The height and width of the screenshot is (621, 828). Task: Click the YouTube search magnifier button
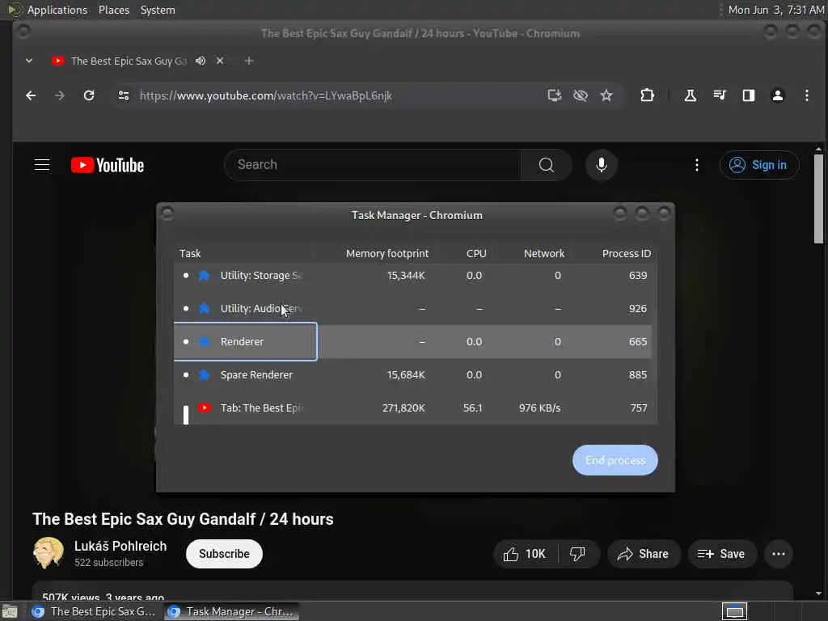pos(546,165)
